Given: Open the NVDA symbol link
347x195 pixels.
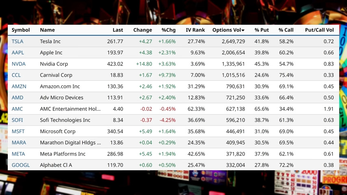Looking at the screenshot, I should point(19,64).
